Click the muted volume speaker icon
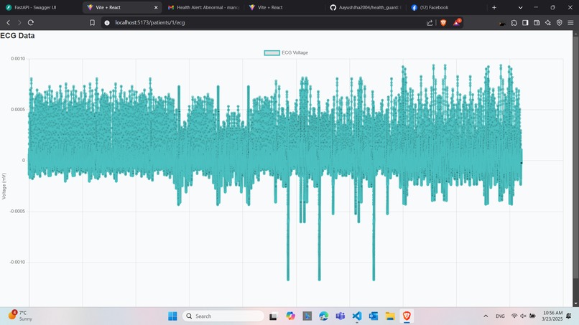Screen dimensions: 579x325 [x=523, y=316]
